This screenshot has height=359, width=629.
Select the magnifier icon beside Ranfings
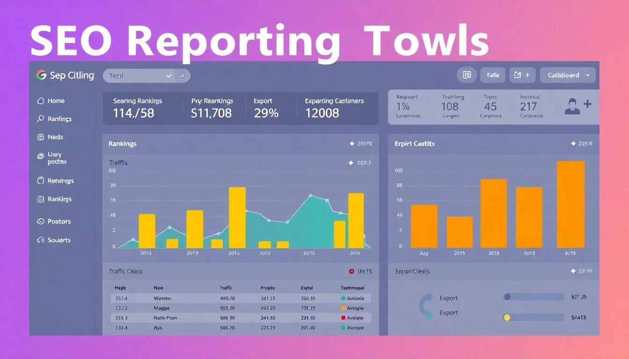pyautogui.click(x=41, y=118)
